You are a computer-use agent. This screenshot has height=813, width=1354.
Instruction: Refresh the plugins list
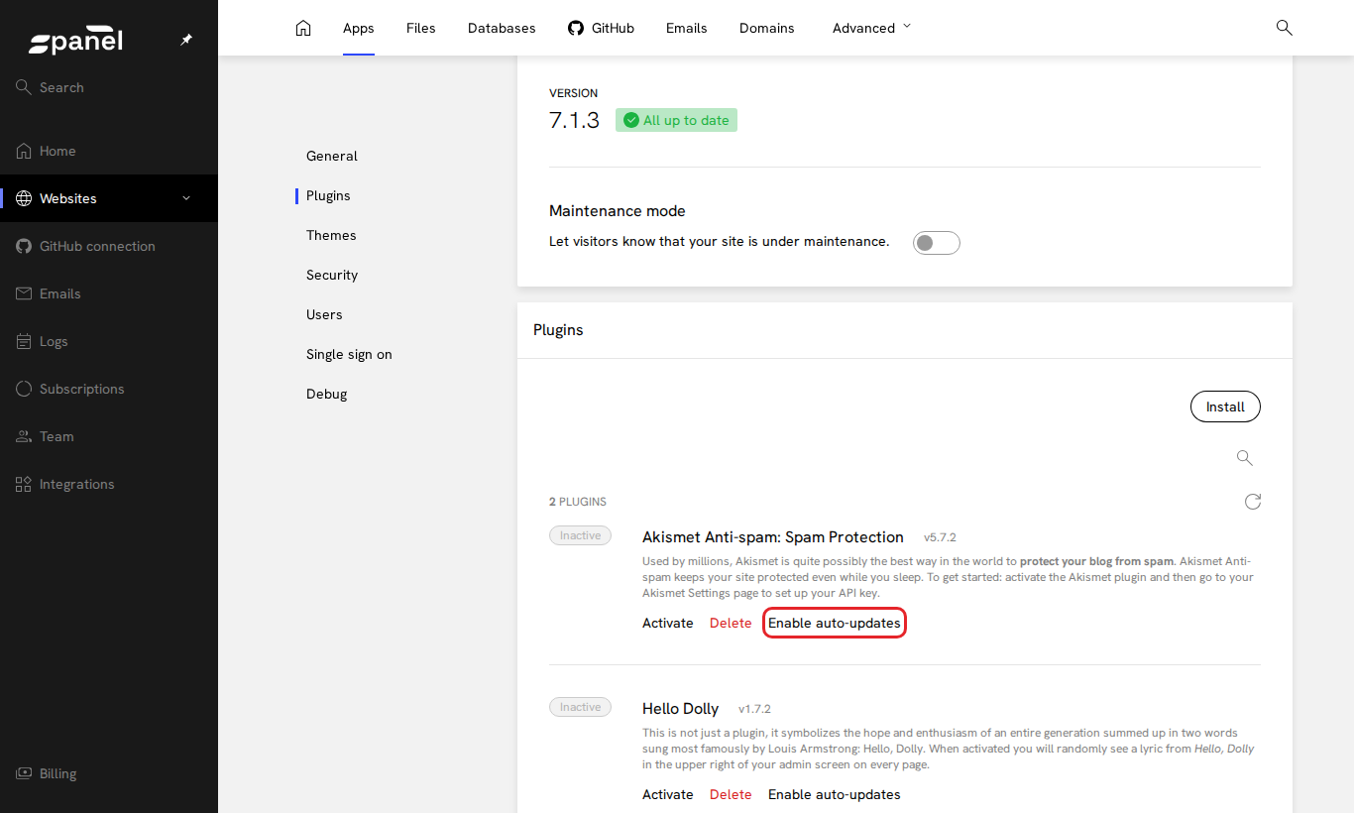coord(1253,502)
